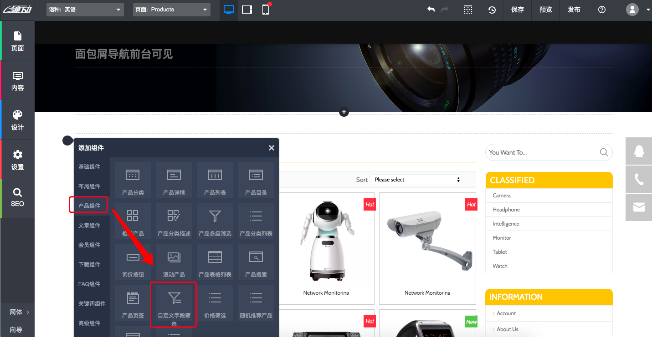Open the Sort 'Please select' dropdown

click(x=416, y=179)
